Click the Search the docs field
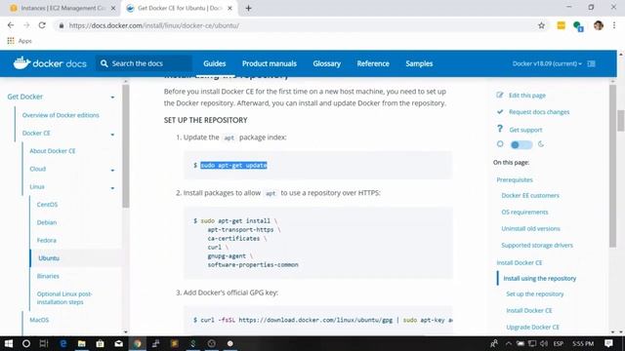Screen dimensions: 625x351 point(144,63)
